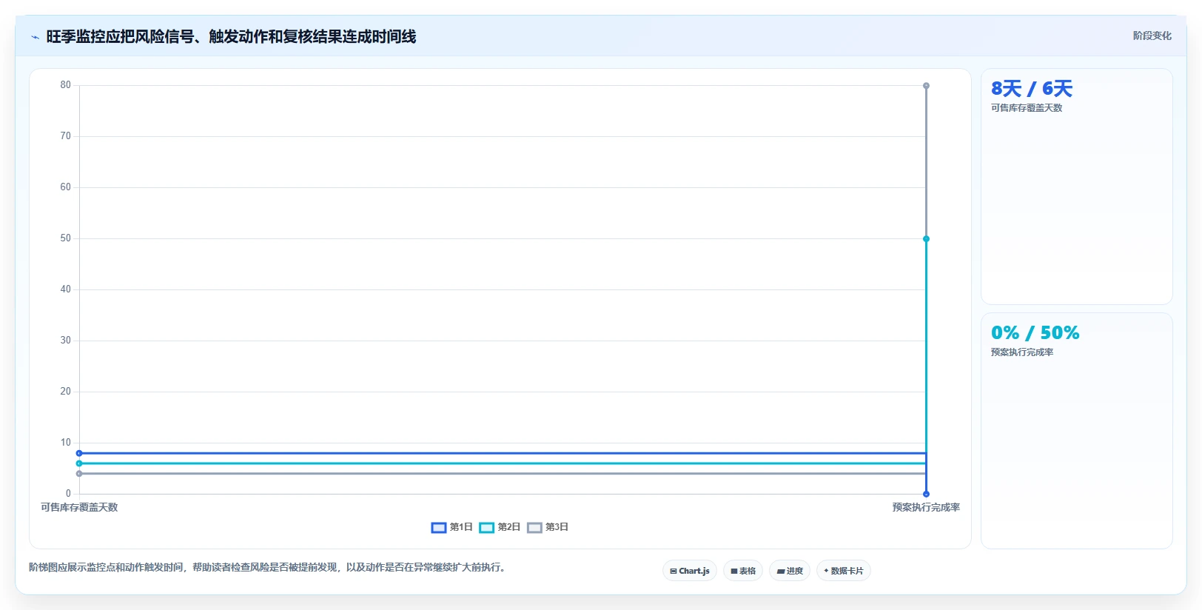The height and width of the screenshot is (610, 1202).
Task: Toggle the 第3日 legend item
Action: (x=548, y=527)
